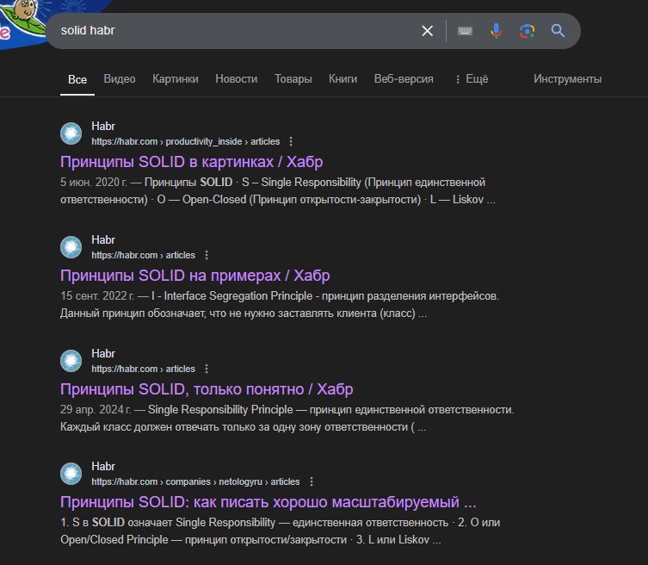The width and height of the screenshot is (648, 565).
Task: Click into the "solid habr" search field
Action: (x=232, y=31)
